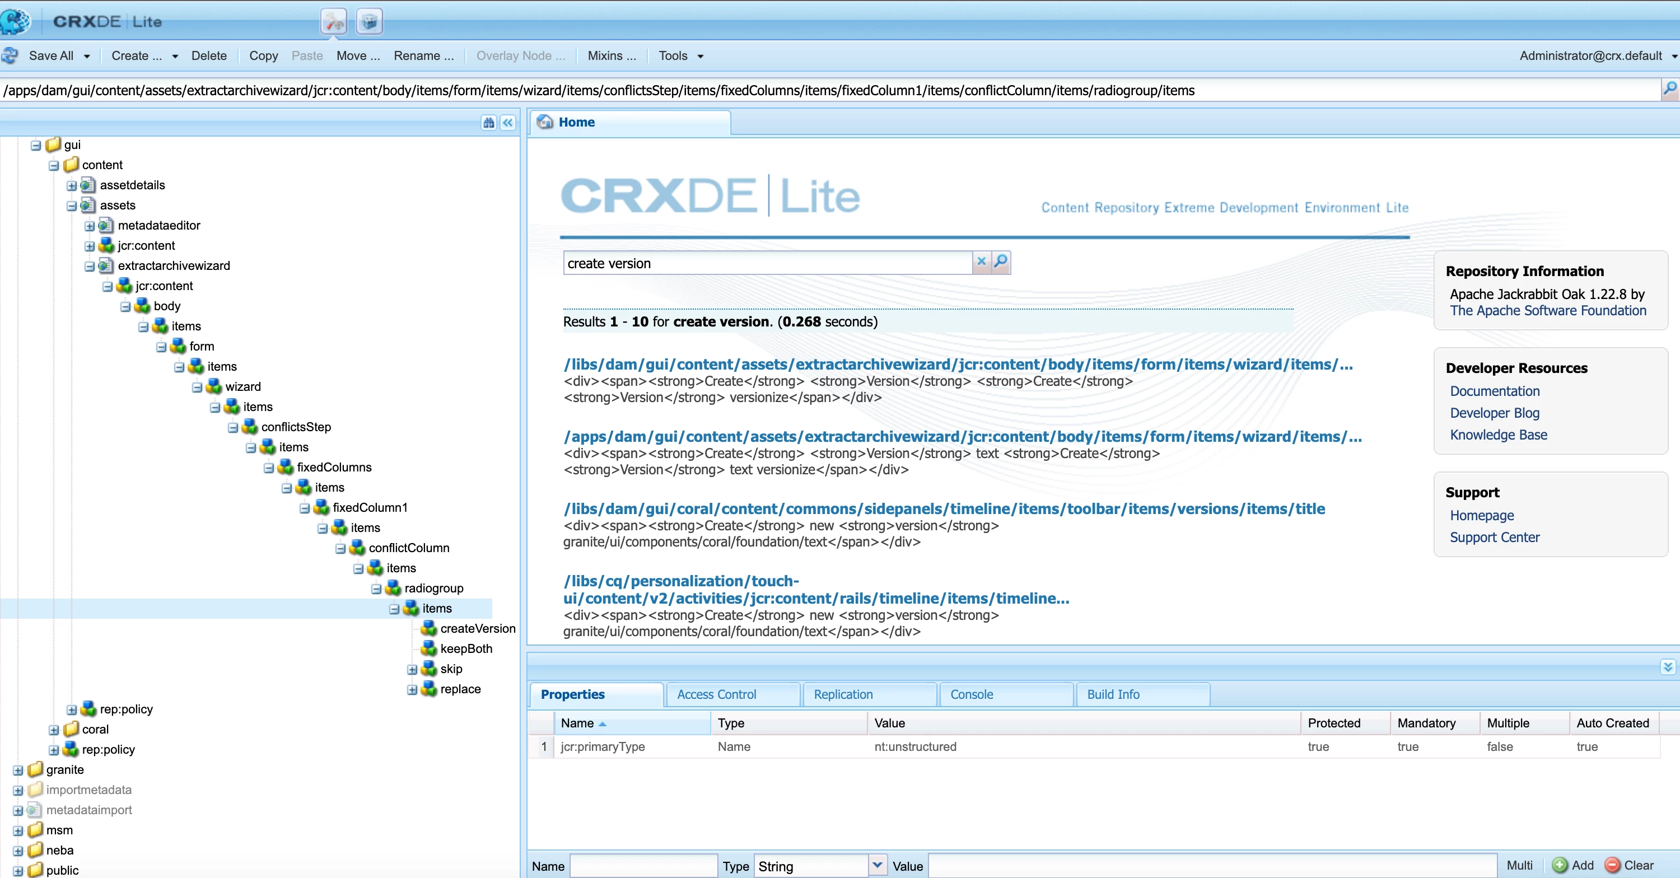
Task: Click the package manager icon in header
Action: [x=369, y=21]
